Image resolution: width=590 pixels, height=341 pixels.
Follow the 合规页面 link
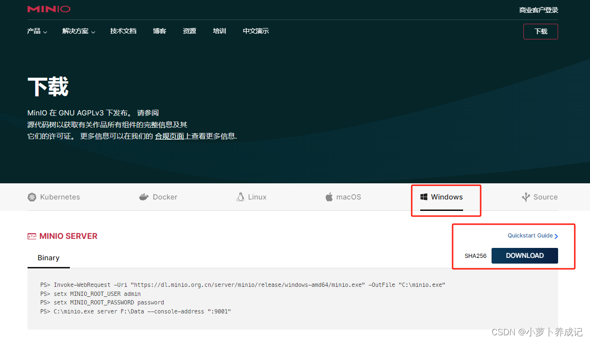(169, 136)
